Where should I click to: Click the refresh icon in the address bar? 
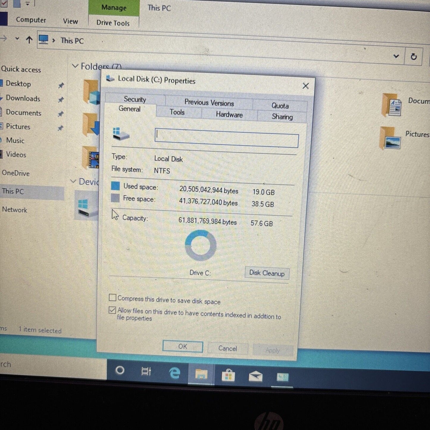pyautogui.click(x=413, y=57)
